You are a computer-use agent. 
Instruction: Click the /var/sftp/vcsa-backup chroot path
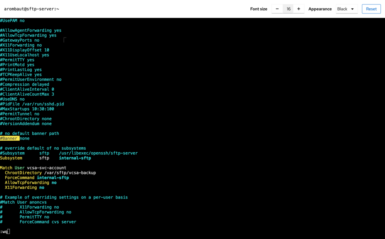pyautogui.click(x=70, y=173)
